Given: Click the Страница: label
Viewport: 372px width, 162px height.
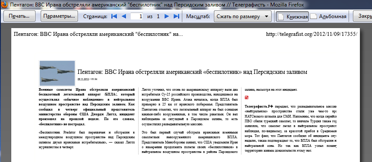Looking at the screenshot, I should click(95, 16).
